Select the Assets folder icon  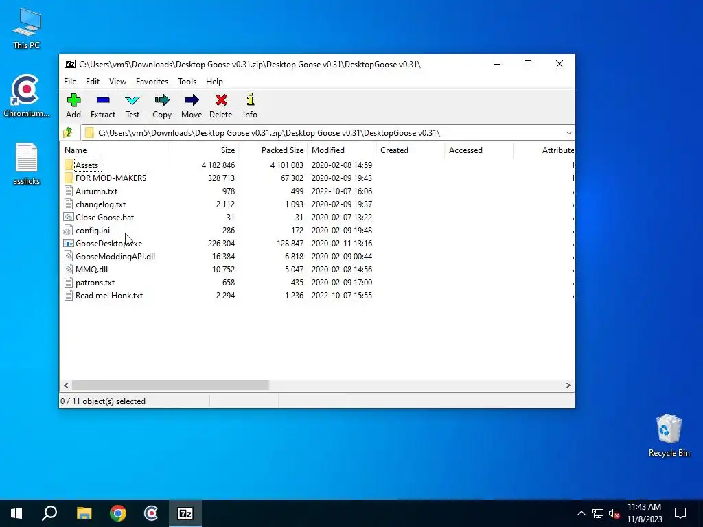click(x=68, y=165)
